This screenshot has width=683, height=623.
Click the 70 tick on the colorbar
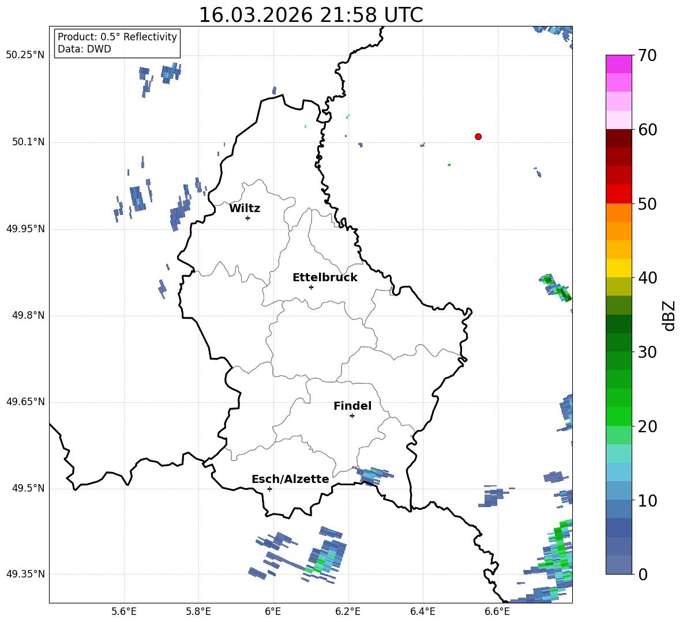(647, 55)
